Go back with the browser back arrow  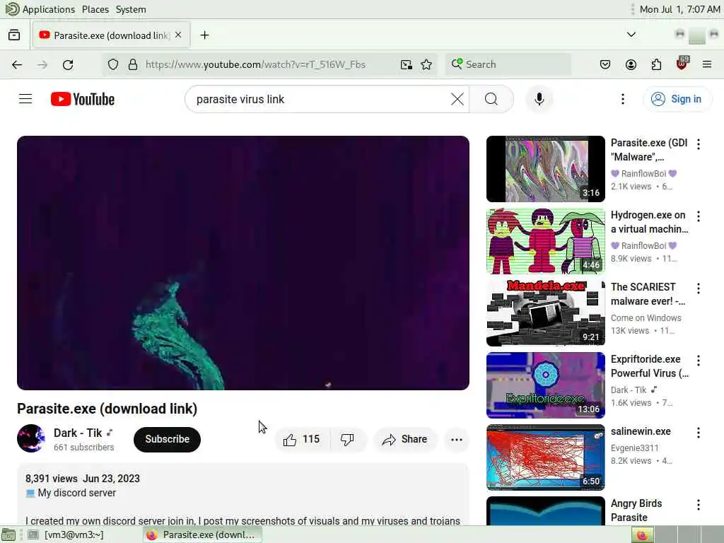click(17, 64)
